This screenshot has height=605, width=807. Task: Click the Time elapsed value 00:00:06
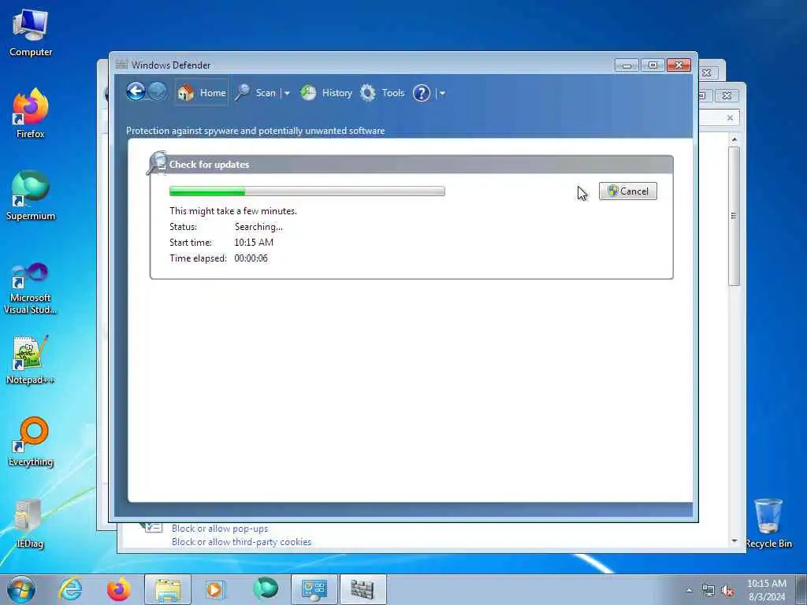point(251,258)
